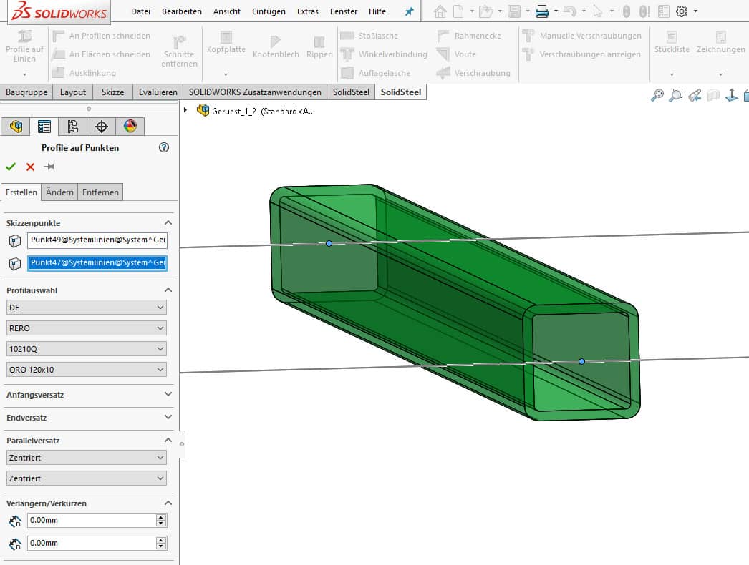
Task: Expand the Anfangsversatz section
Action: click(168, 394)
